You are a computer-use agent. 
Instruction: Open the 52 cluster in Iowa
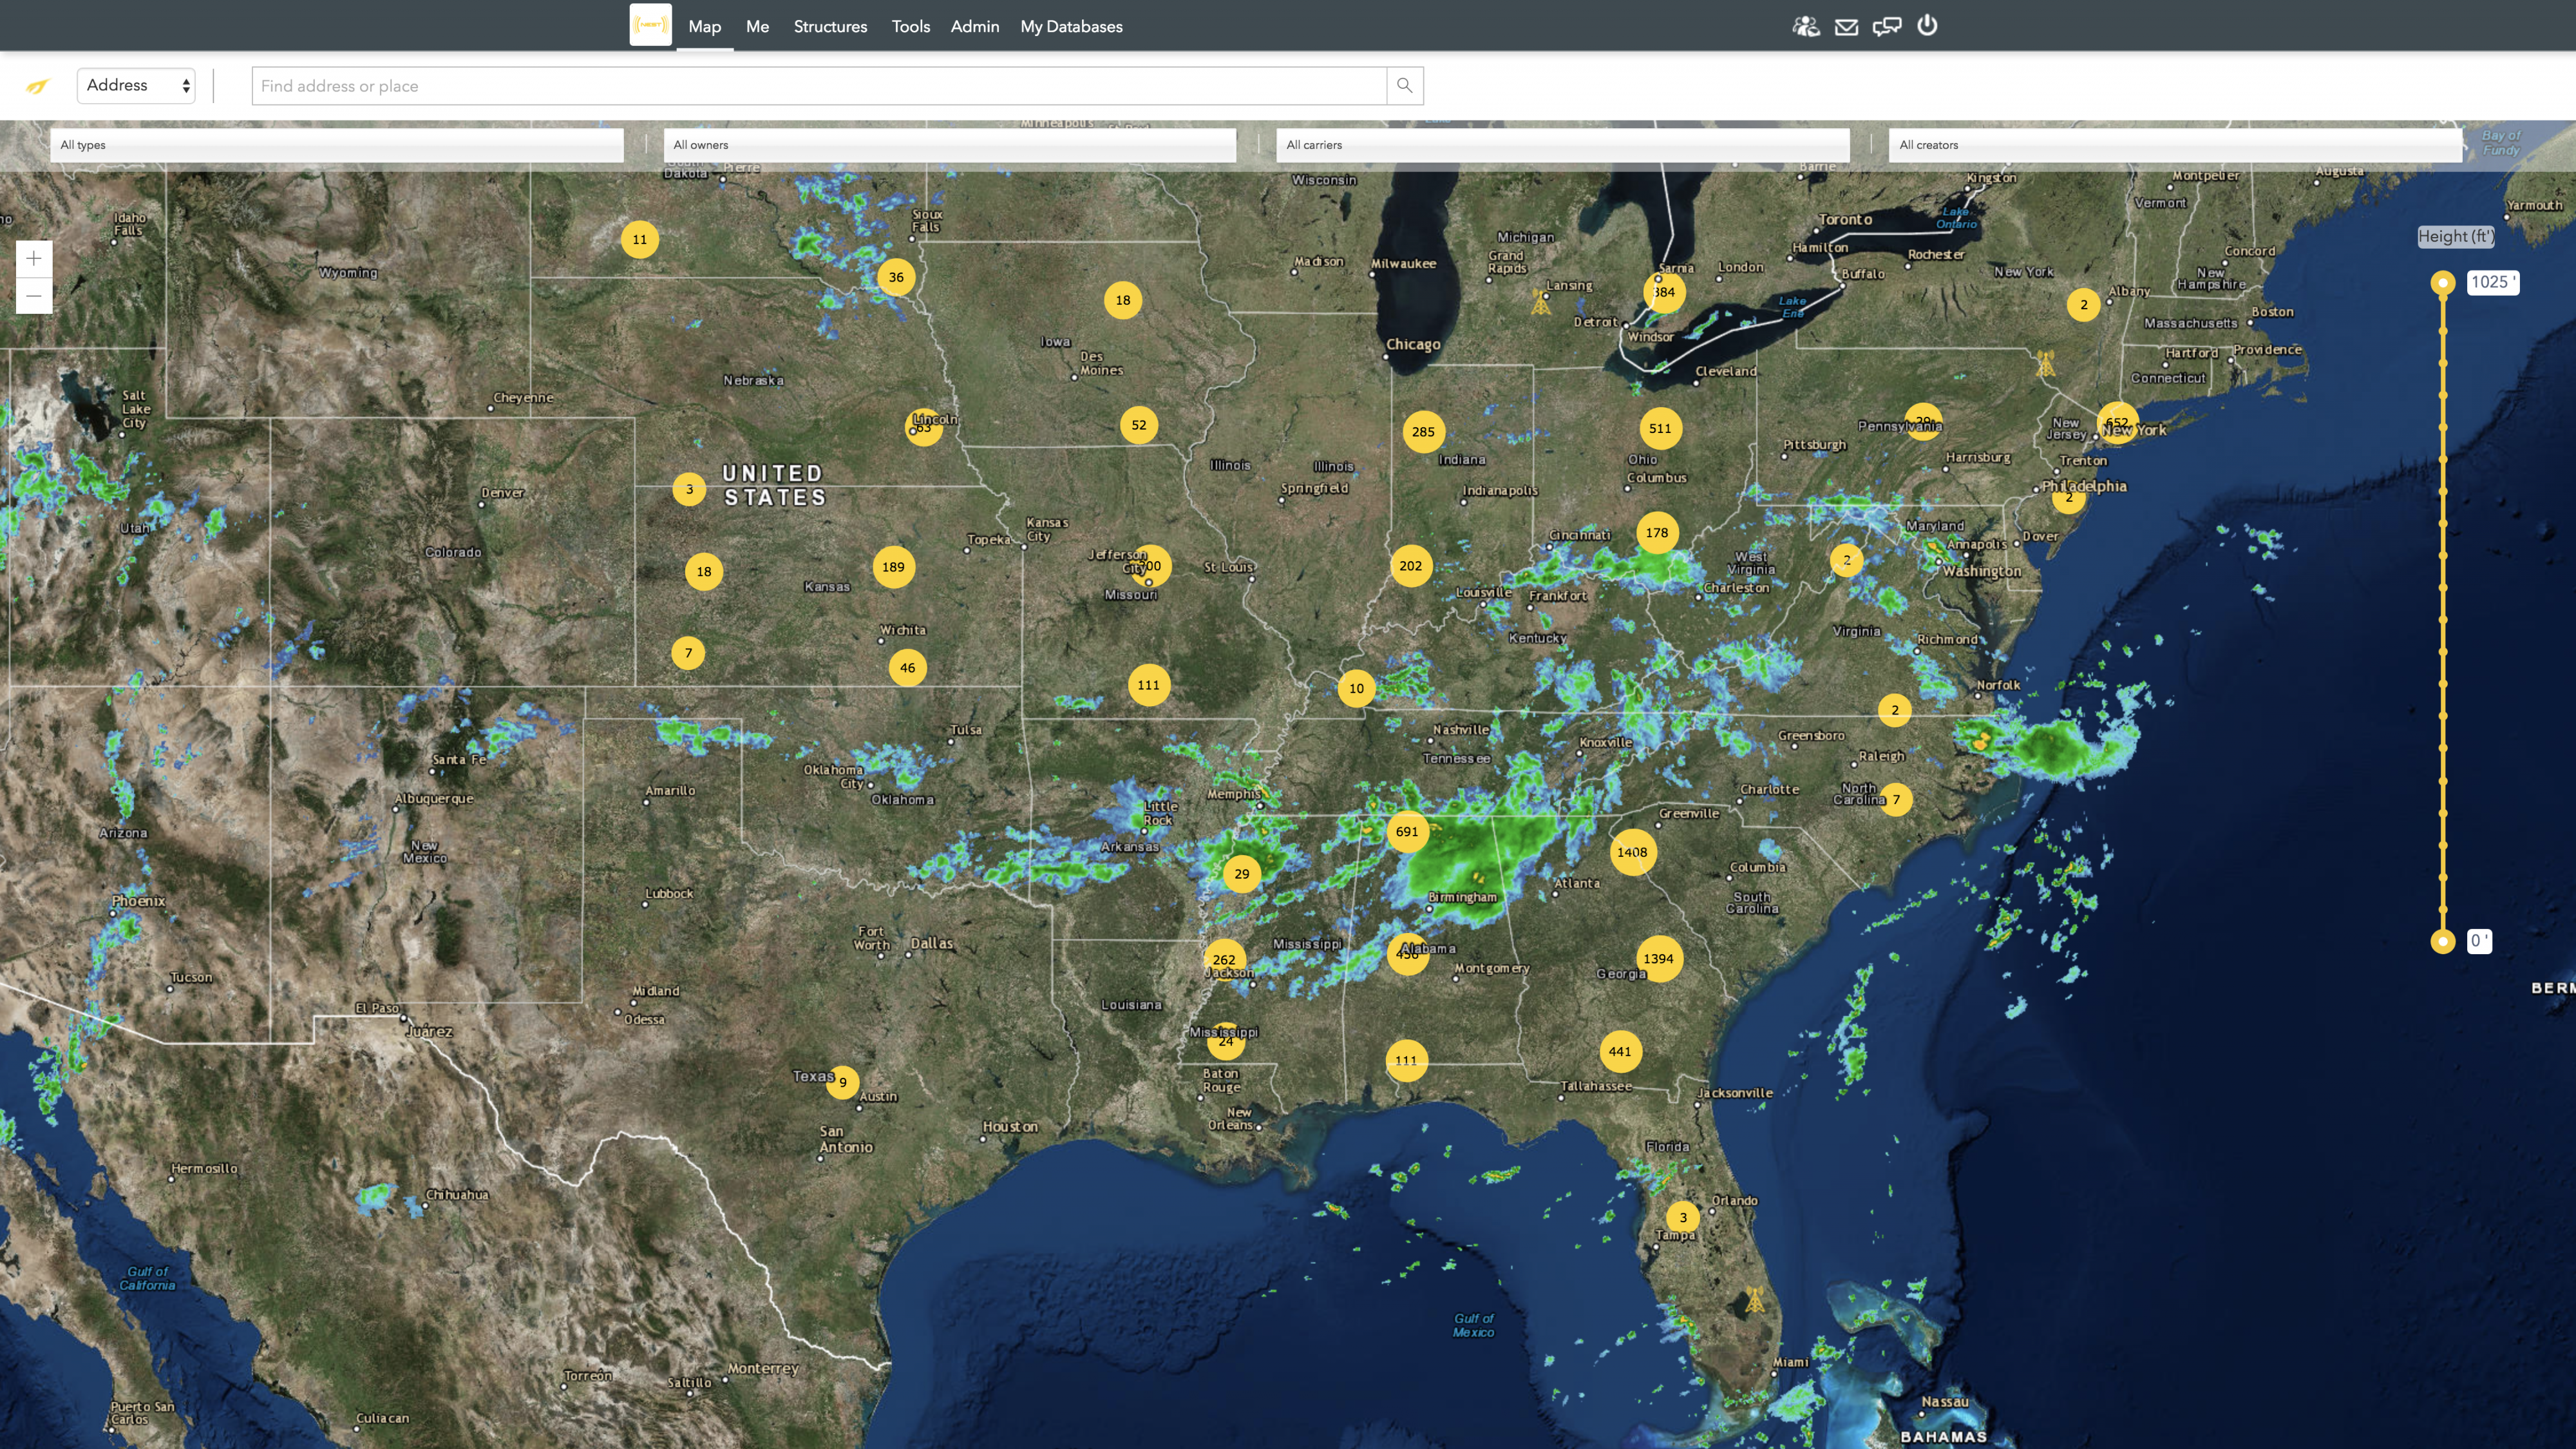[1139, 425]
